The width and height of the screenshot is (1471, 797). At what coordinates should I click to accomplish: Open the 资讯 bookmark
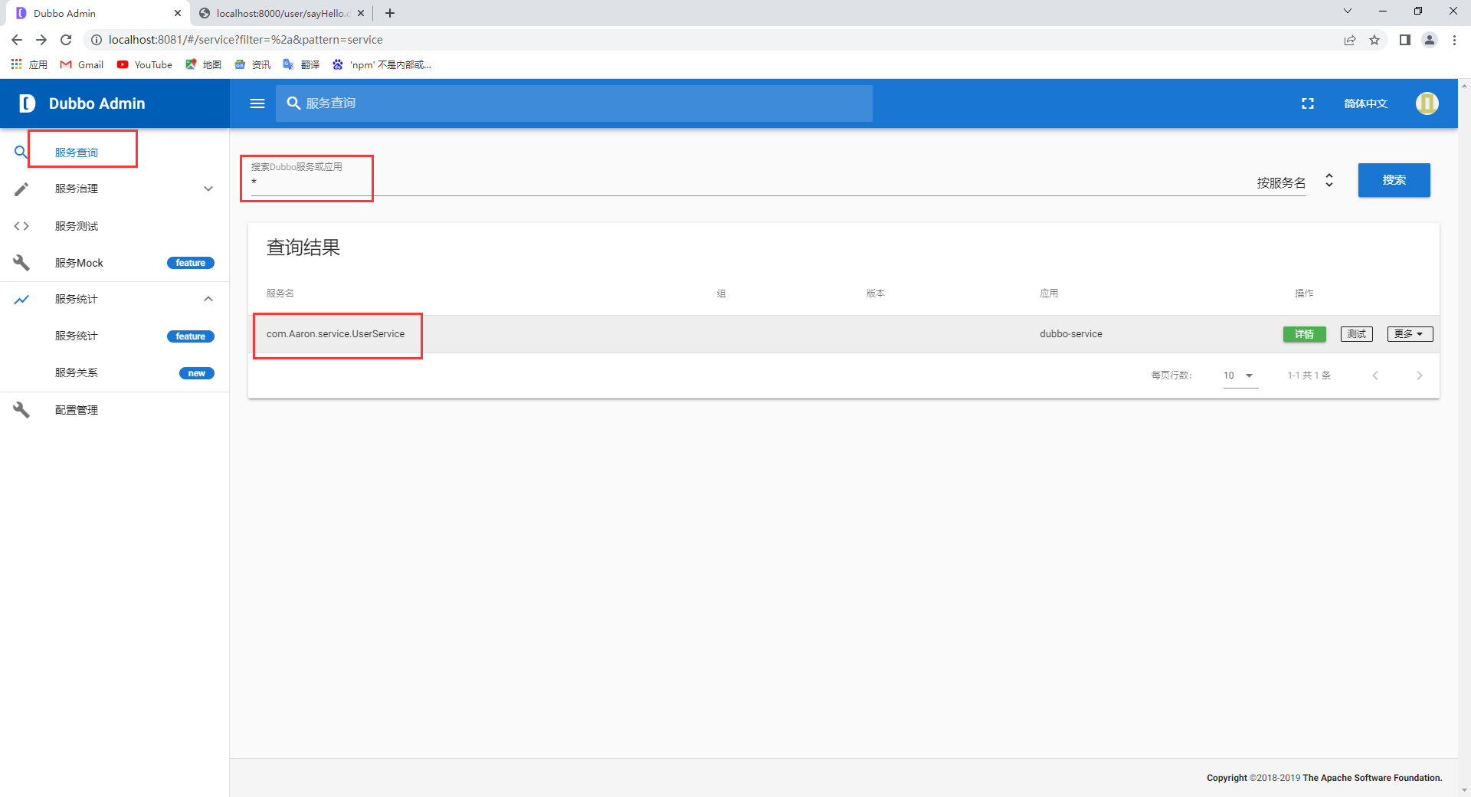click(253, 64)
